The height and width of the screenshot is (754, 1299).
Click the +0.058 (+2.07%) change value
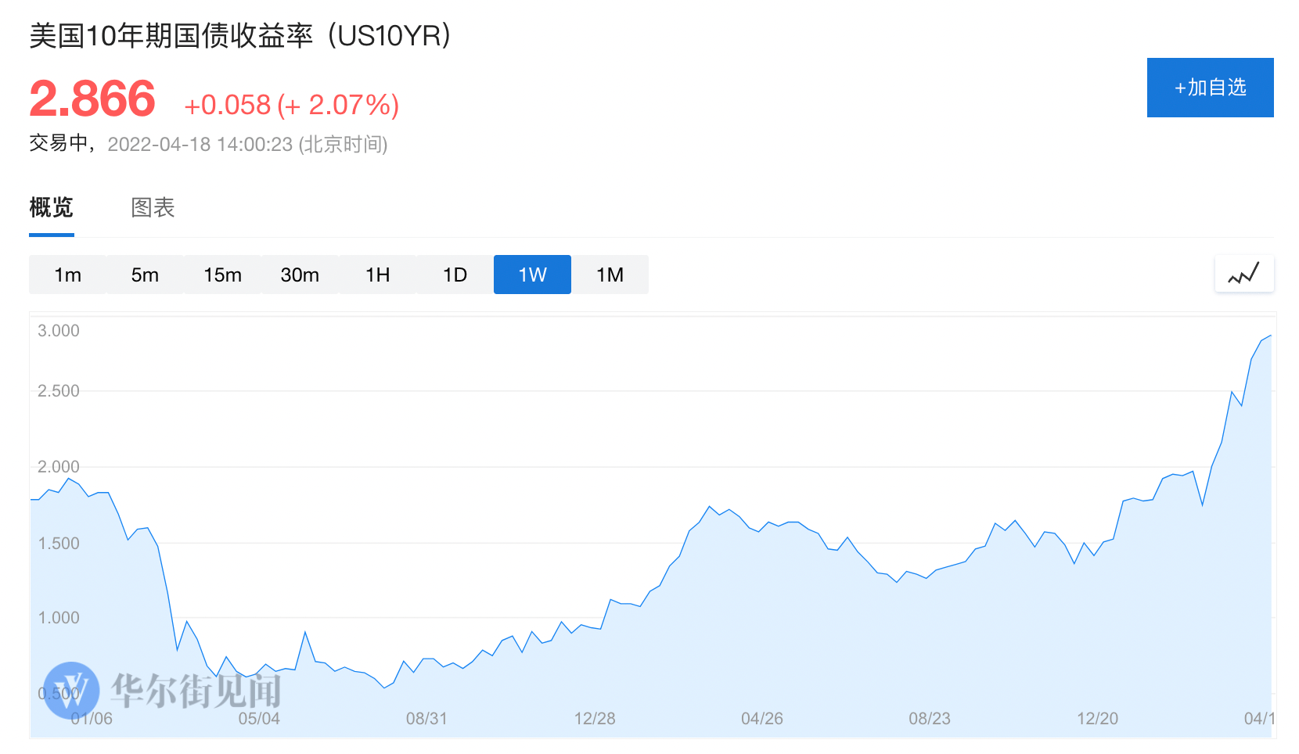coord(291,105)
